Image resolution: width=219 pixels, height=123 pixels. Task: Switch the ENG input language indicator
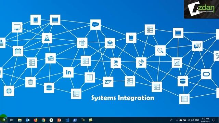pos(197,120)
